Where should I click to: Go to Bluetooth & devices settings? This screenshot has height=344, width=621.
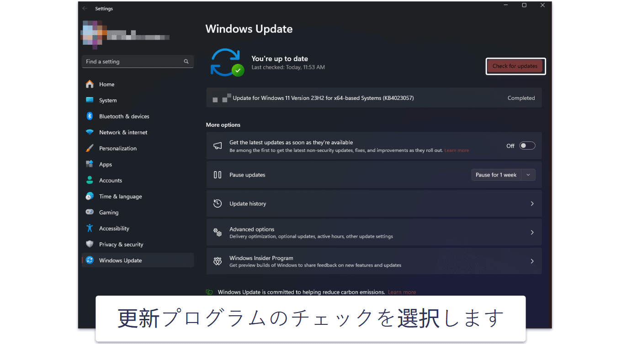[138, 116]
